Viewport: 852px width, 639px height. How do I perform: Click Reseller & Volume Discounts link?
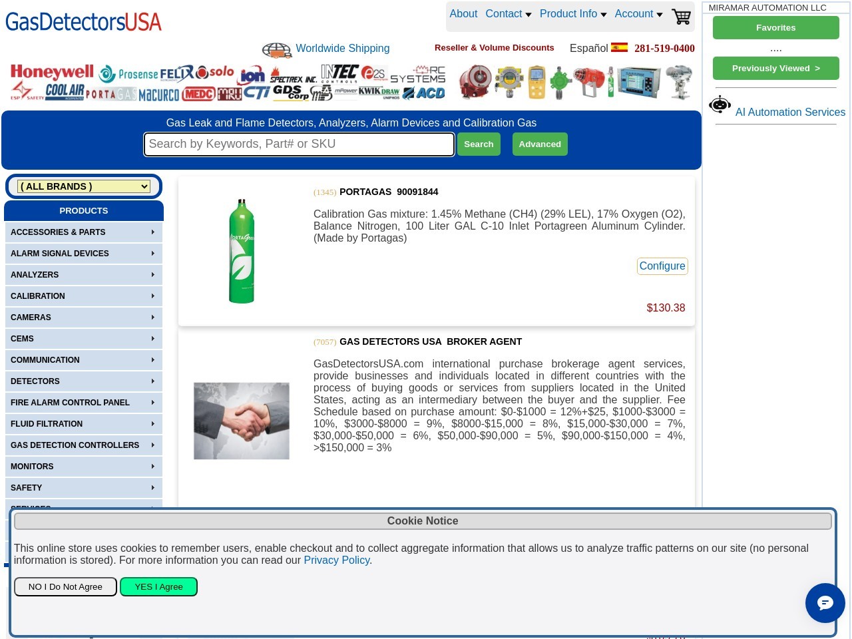tap(495, 48)
